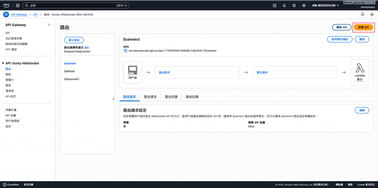Open the settings gear icon in the top bar
This screenshot has height=188, width=378.
(304, 5)
